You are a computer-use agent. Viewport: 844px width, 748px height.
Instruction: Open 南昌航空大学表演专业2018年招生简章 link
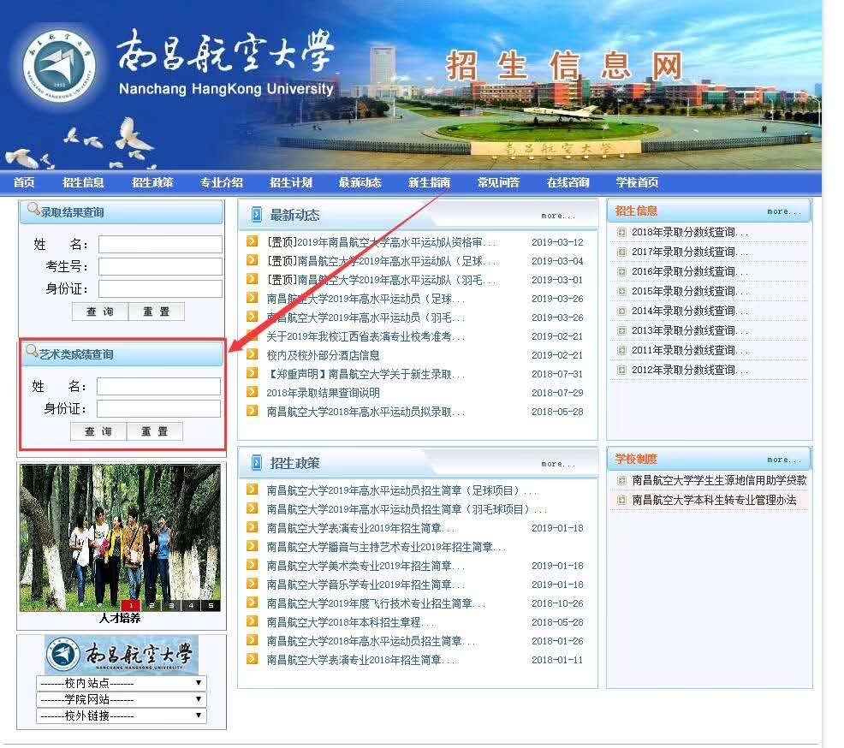click(x=362, y=660)
